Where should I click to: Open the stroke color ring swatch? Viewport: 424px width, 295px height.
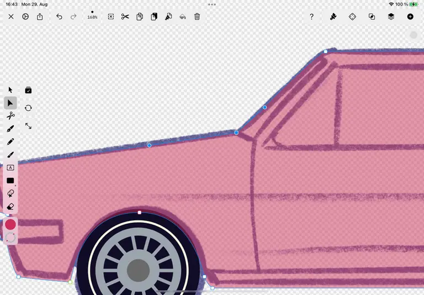pyautogui.click(x=10, y=238)
